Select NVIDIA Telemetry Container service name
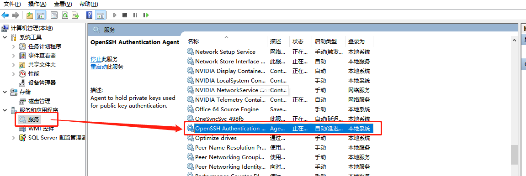Viewport: 526px width, 176px height. (230, 100)
